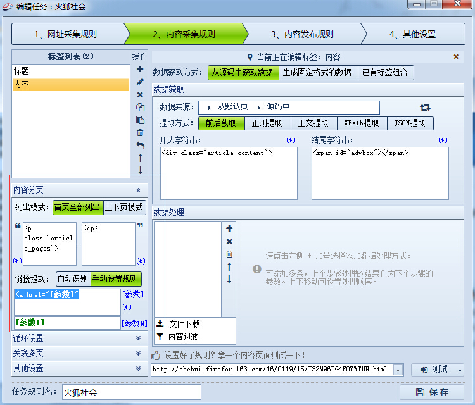Collapse the 内容分页 section
The width and height of the screenshot is (475, 405).
(138, 190)
